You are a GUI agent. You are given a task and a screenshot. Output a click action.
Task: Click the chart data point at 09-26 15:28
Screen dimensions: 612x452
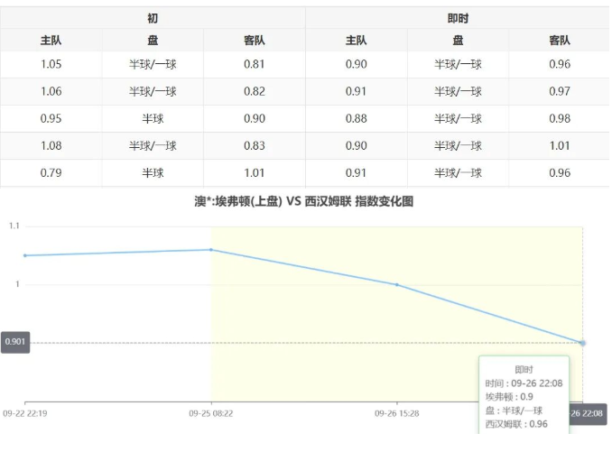coord(397,285)
